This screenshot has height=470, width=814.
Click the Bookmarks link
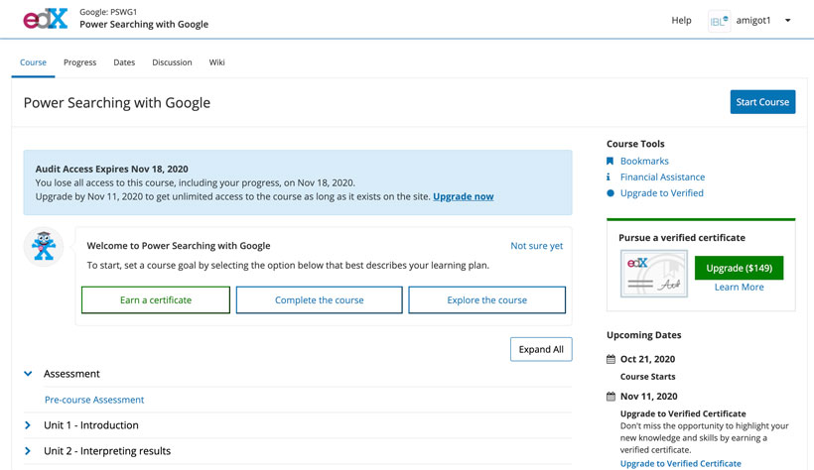click(x=644, y=161)
